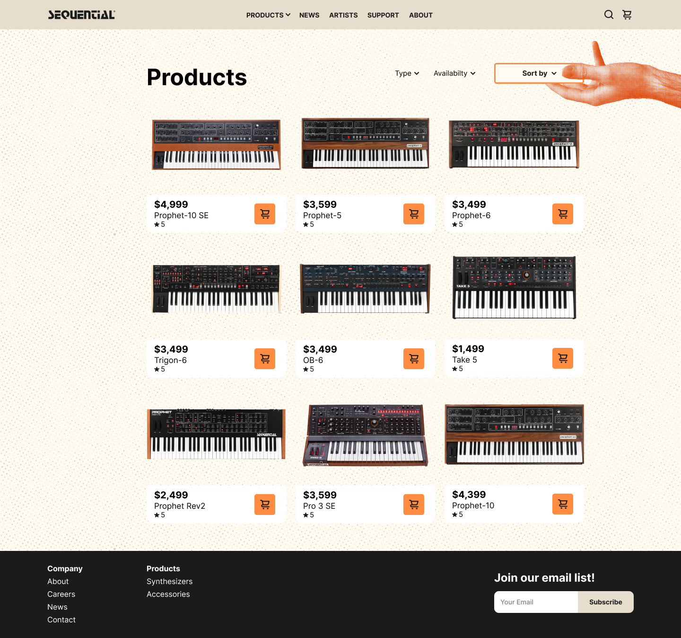This screenshot has height=638, width=681.
Task: Open the Careers footer link
Action: point(61,594)
